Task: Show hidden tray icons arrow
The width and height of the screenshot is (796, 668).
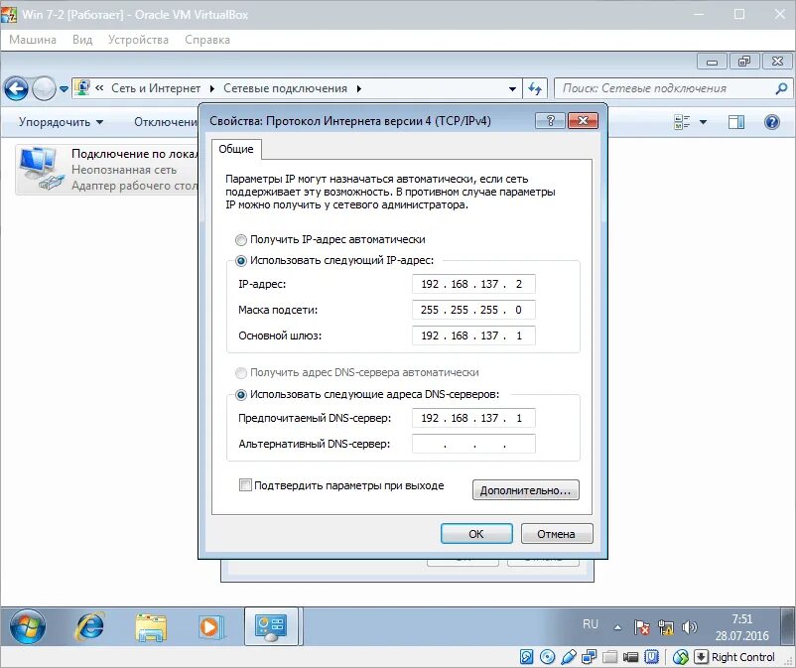Action: (x=617, y=627)
